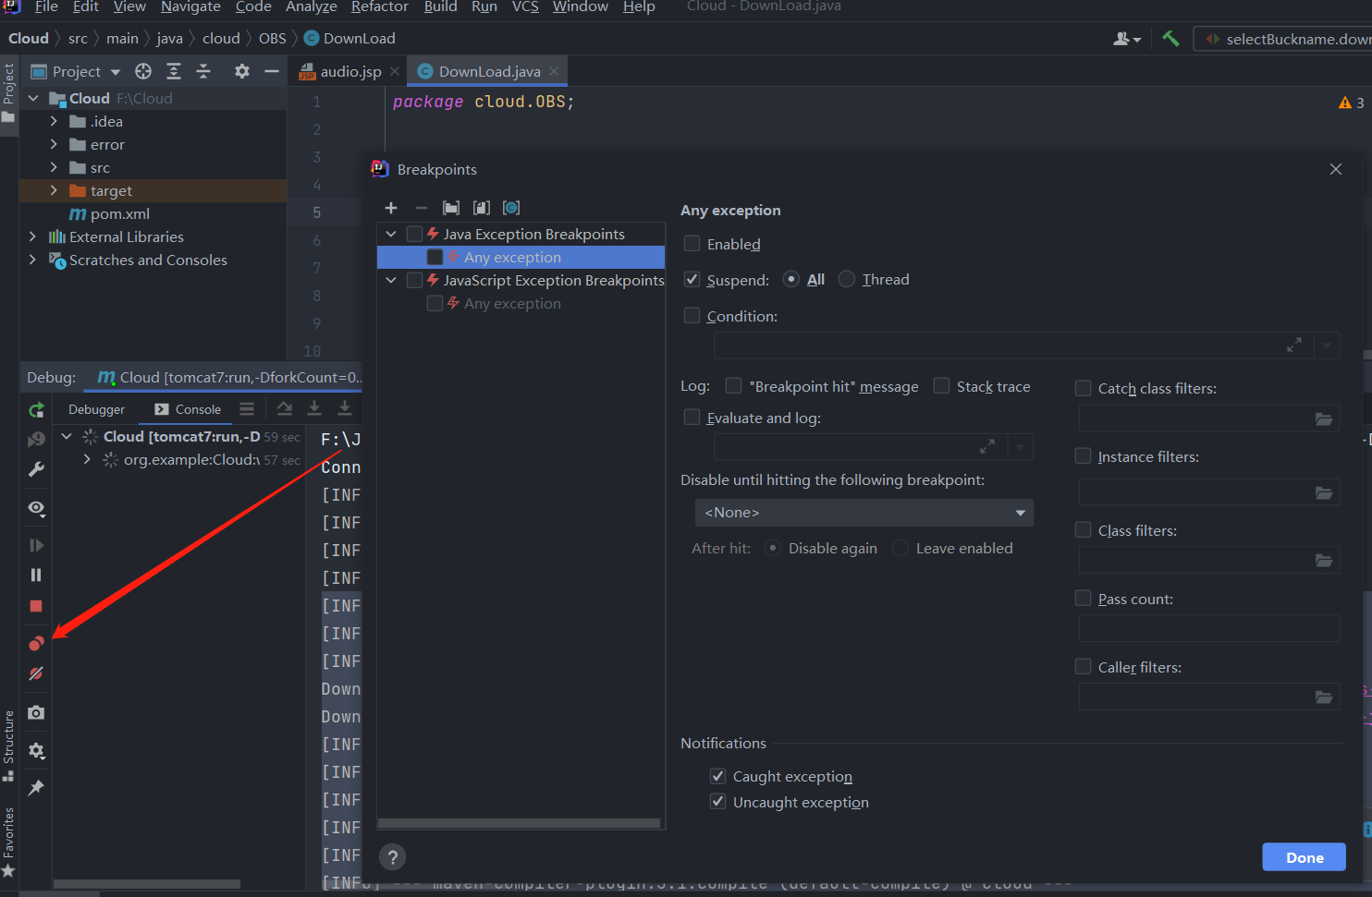
Task: Select the All suspend radio button
Action: point(790,279)
